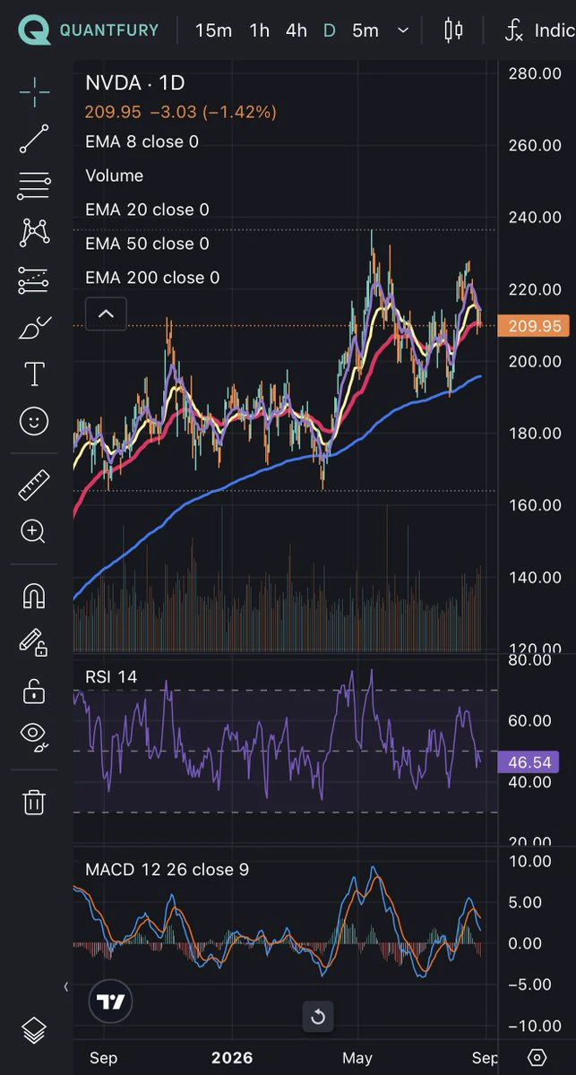576x1075 pixels.
Task: Toggle magnet mode for drawings
Action: pos(34,596)
